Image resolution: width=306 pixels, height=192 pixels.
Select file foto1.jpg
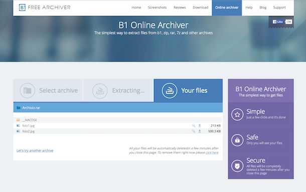28,126
